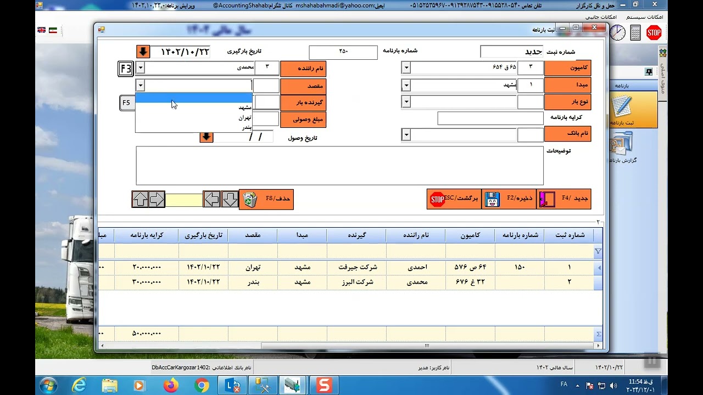Sort grid by نام راننده column header
703x395 pixels.
(416, 235)
